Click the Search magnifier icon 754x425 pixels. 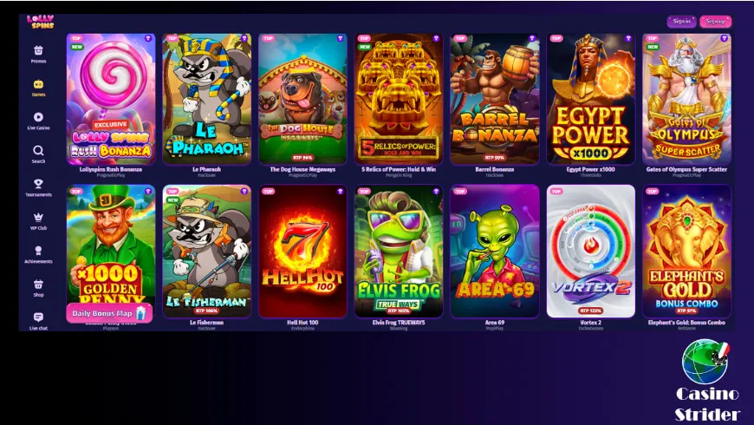(x=38, y=151)
